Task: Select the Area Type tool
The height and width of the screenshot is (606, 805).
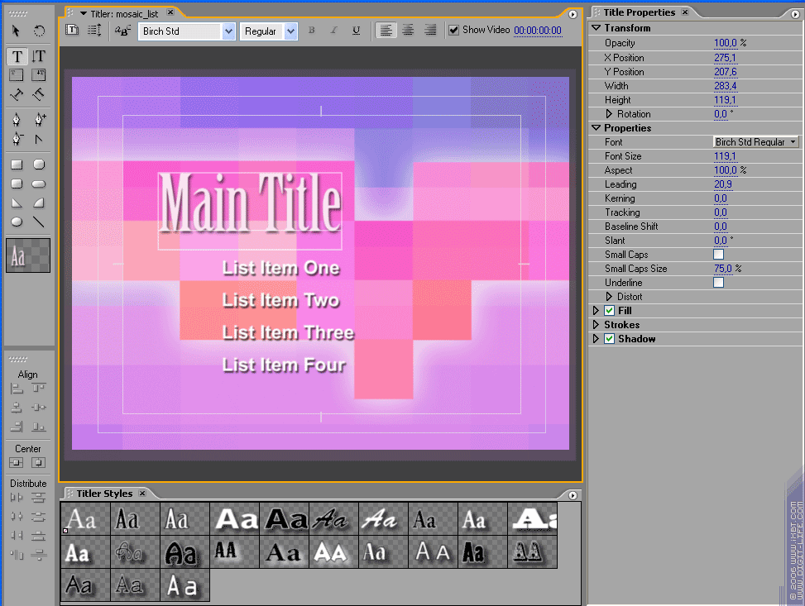Action: (x=17, y=75)
